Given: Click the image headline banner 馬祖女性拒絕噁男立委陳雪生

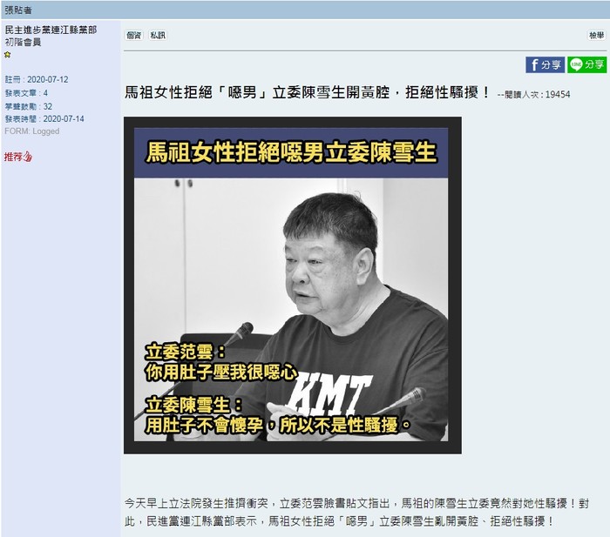Looking at the screenshot, I should (x=291, y=152).
